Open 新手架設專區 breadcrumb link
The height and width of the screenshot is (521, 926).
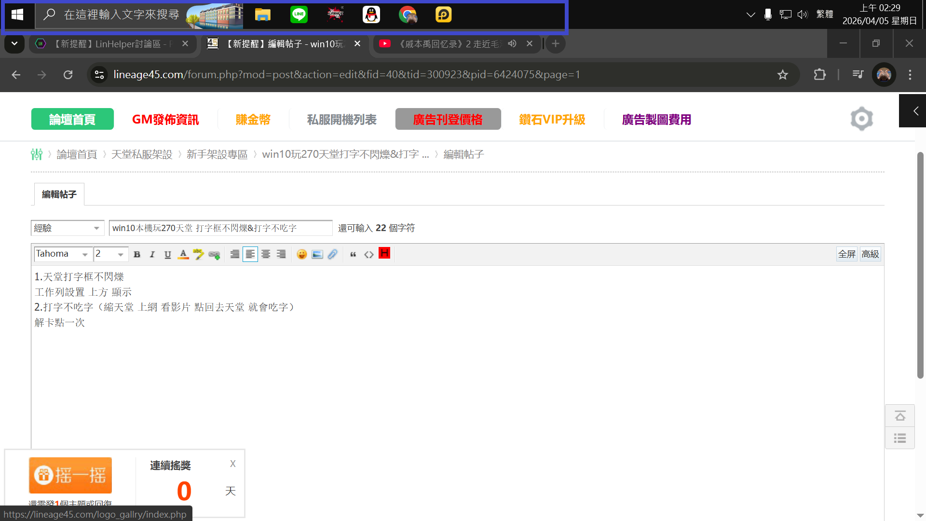point(217,154)
